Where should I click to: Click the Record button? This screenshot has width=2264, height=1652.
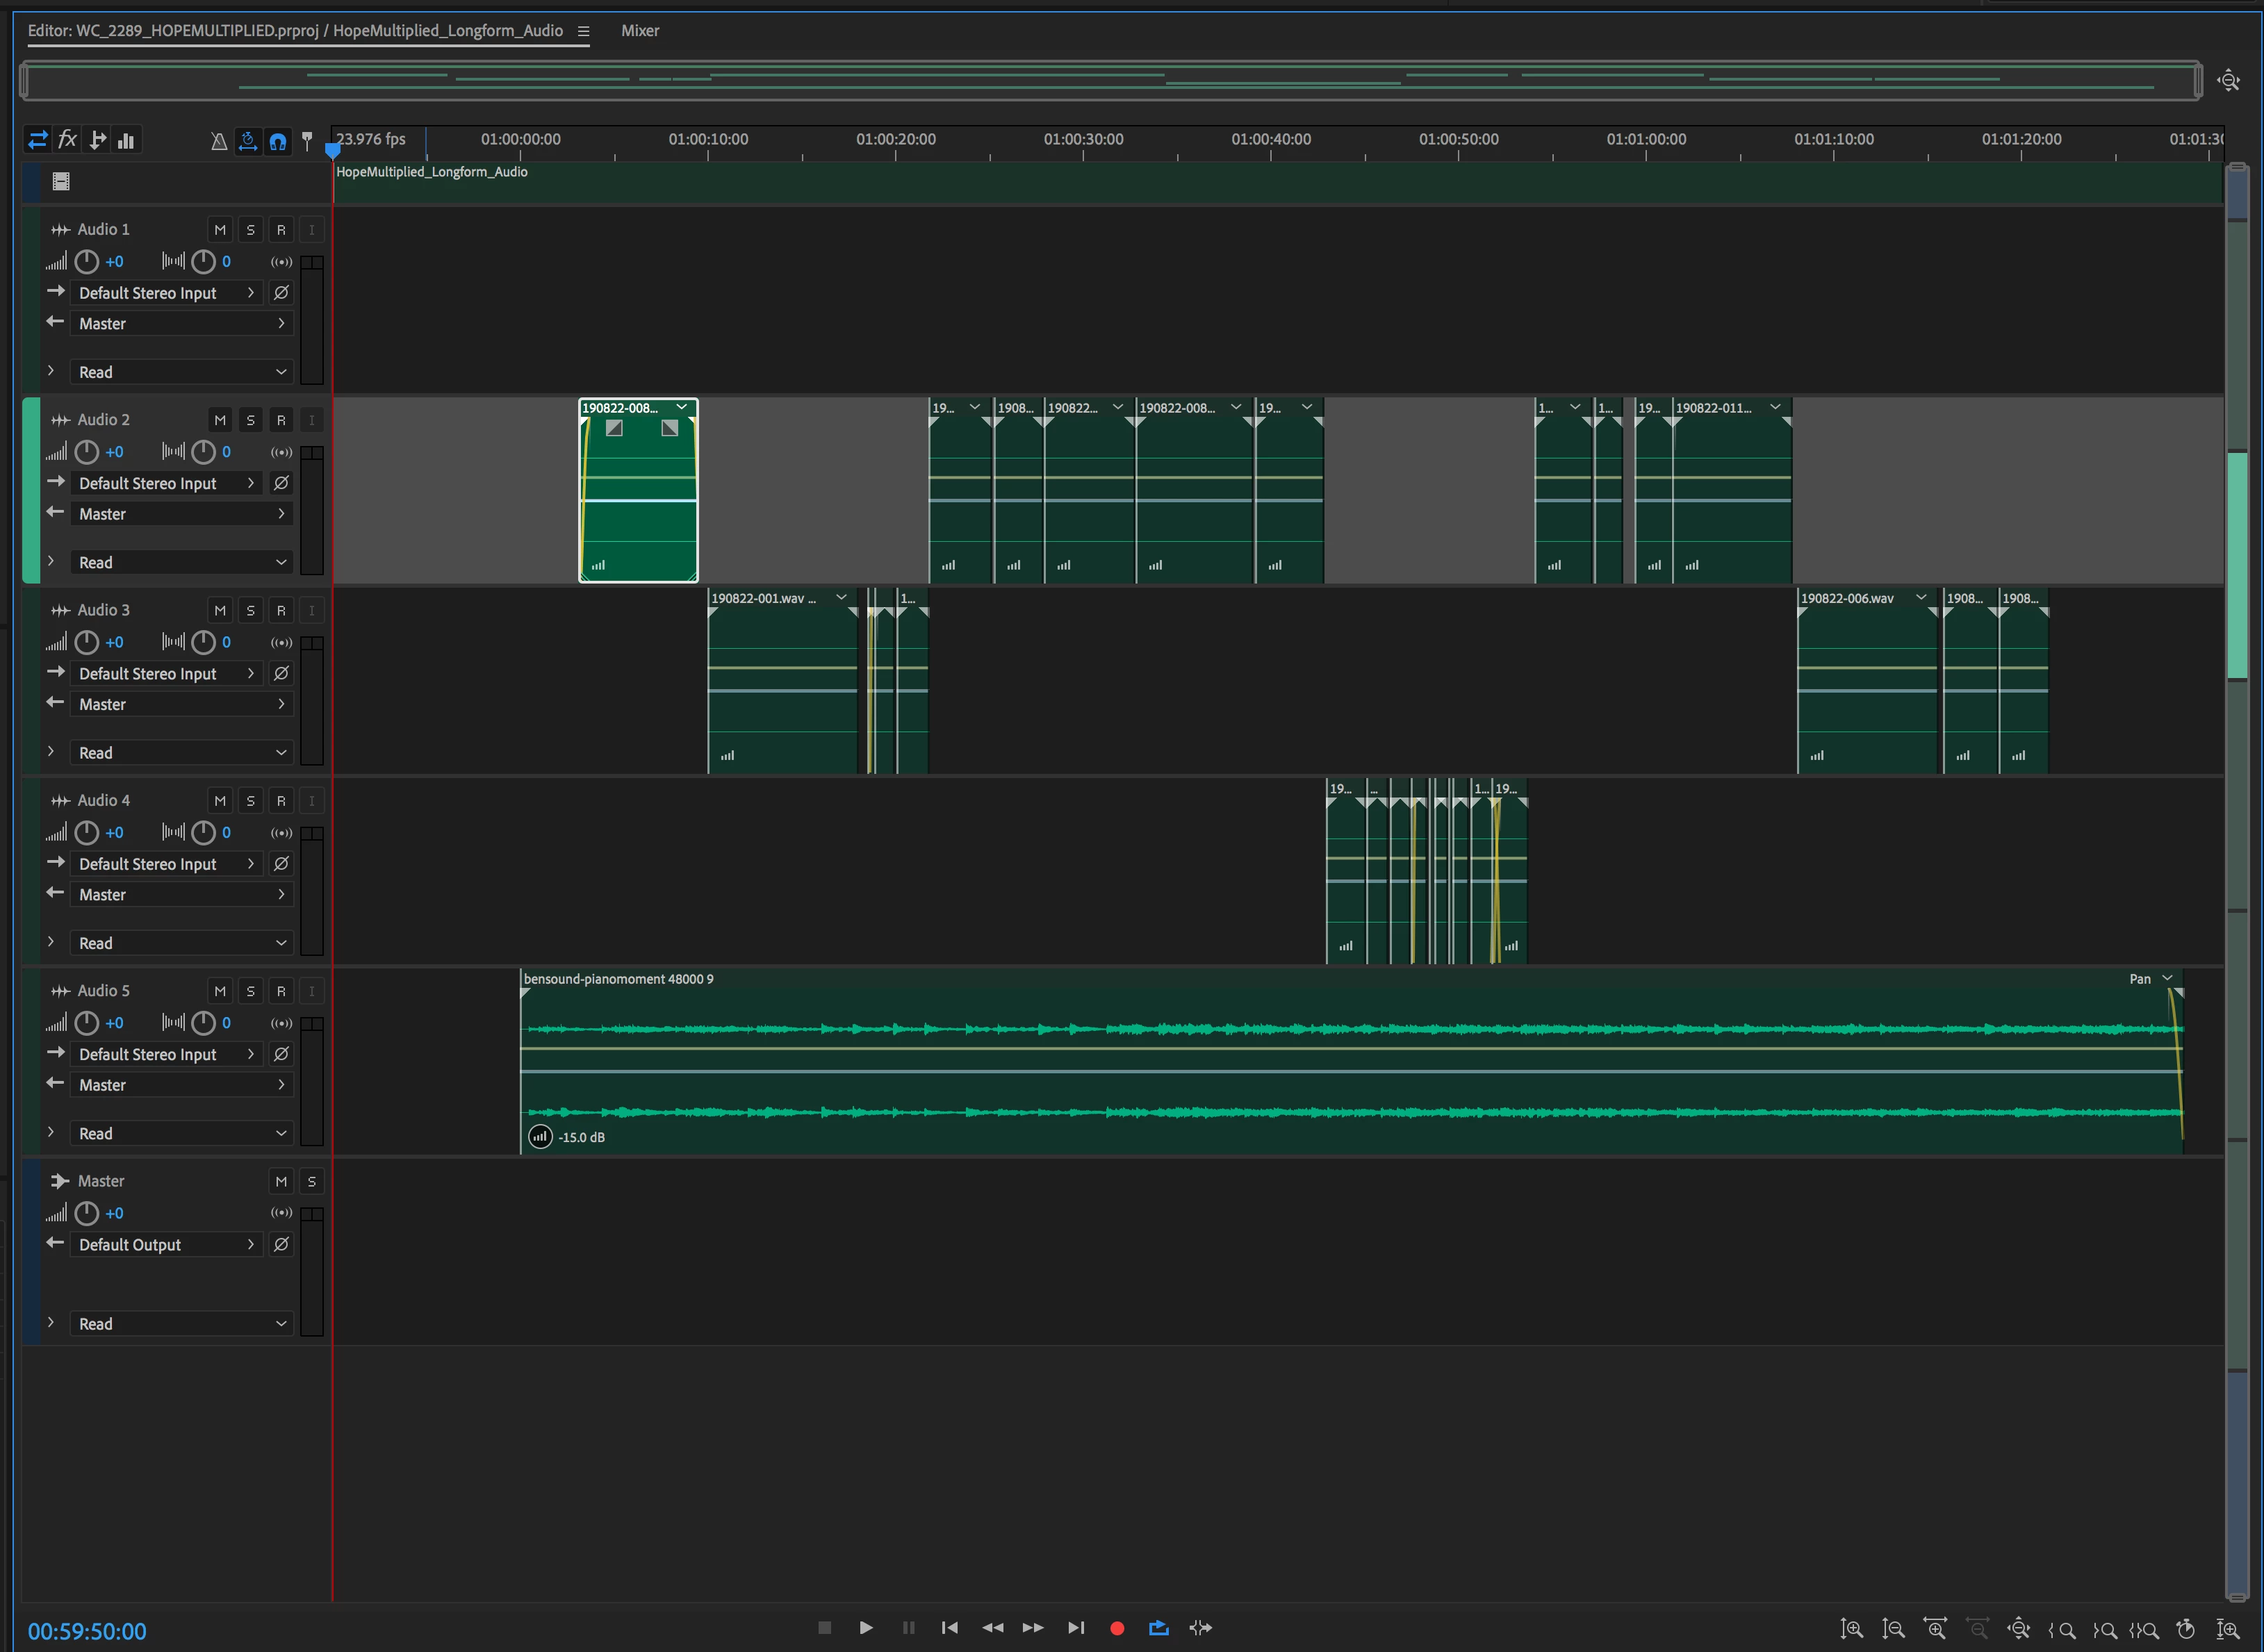(1117, 1628)
